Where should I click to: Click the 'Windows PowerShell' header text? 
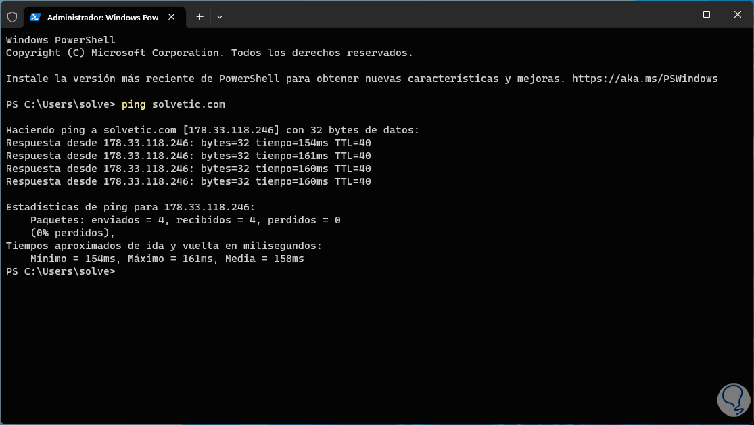click(x=61, y=40)
